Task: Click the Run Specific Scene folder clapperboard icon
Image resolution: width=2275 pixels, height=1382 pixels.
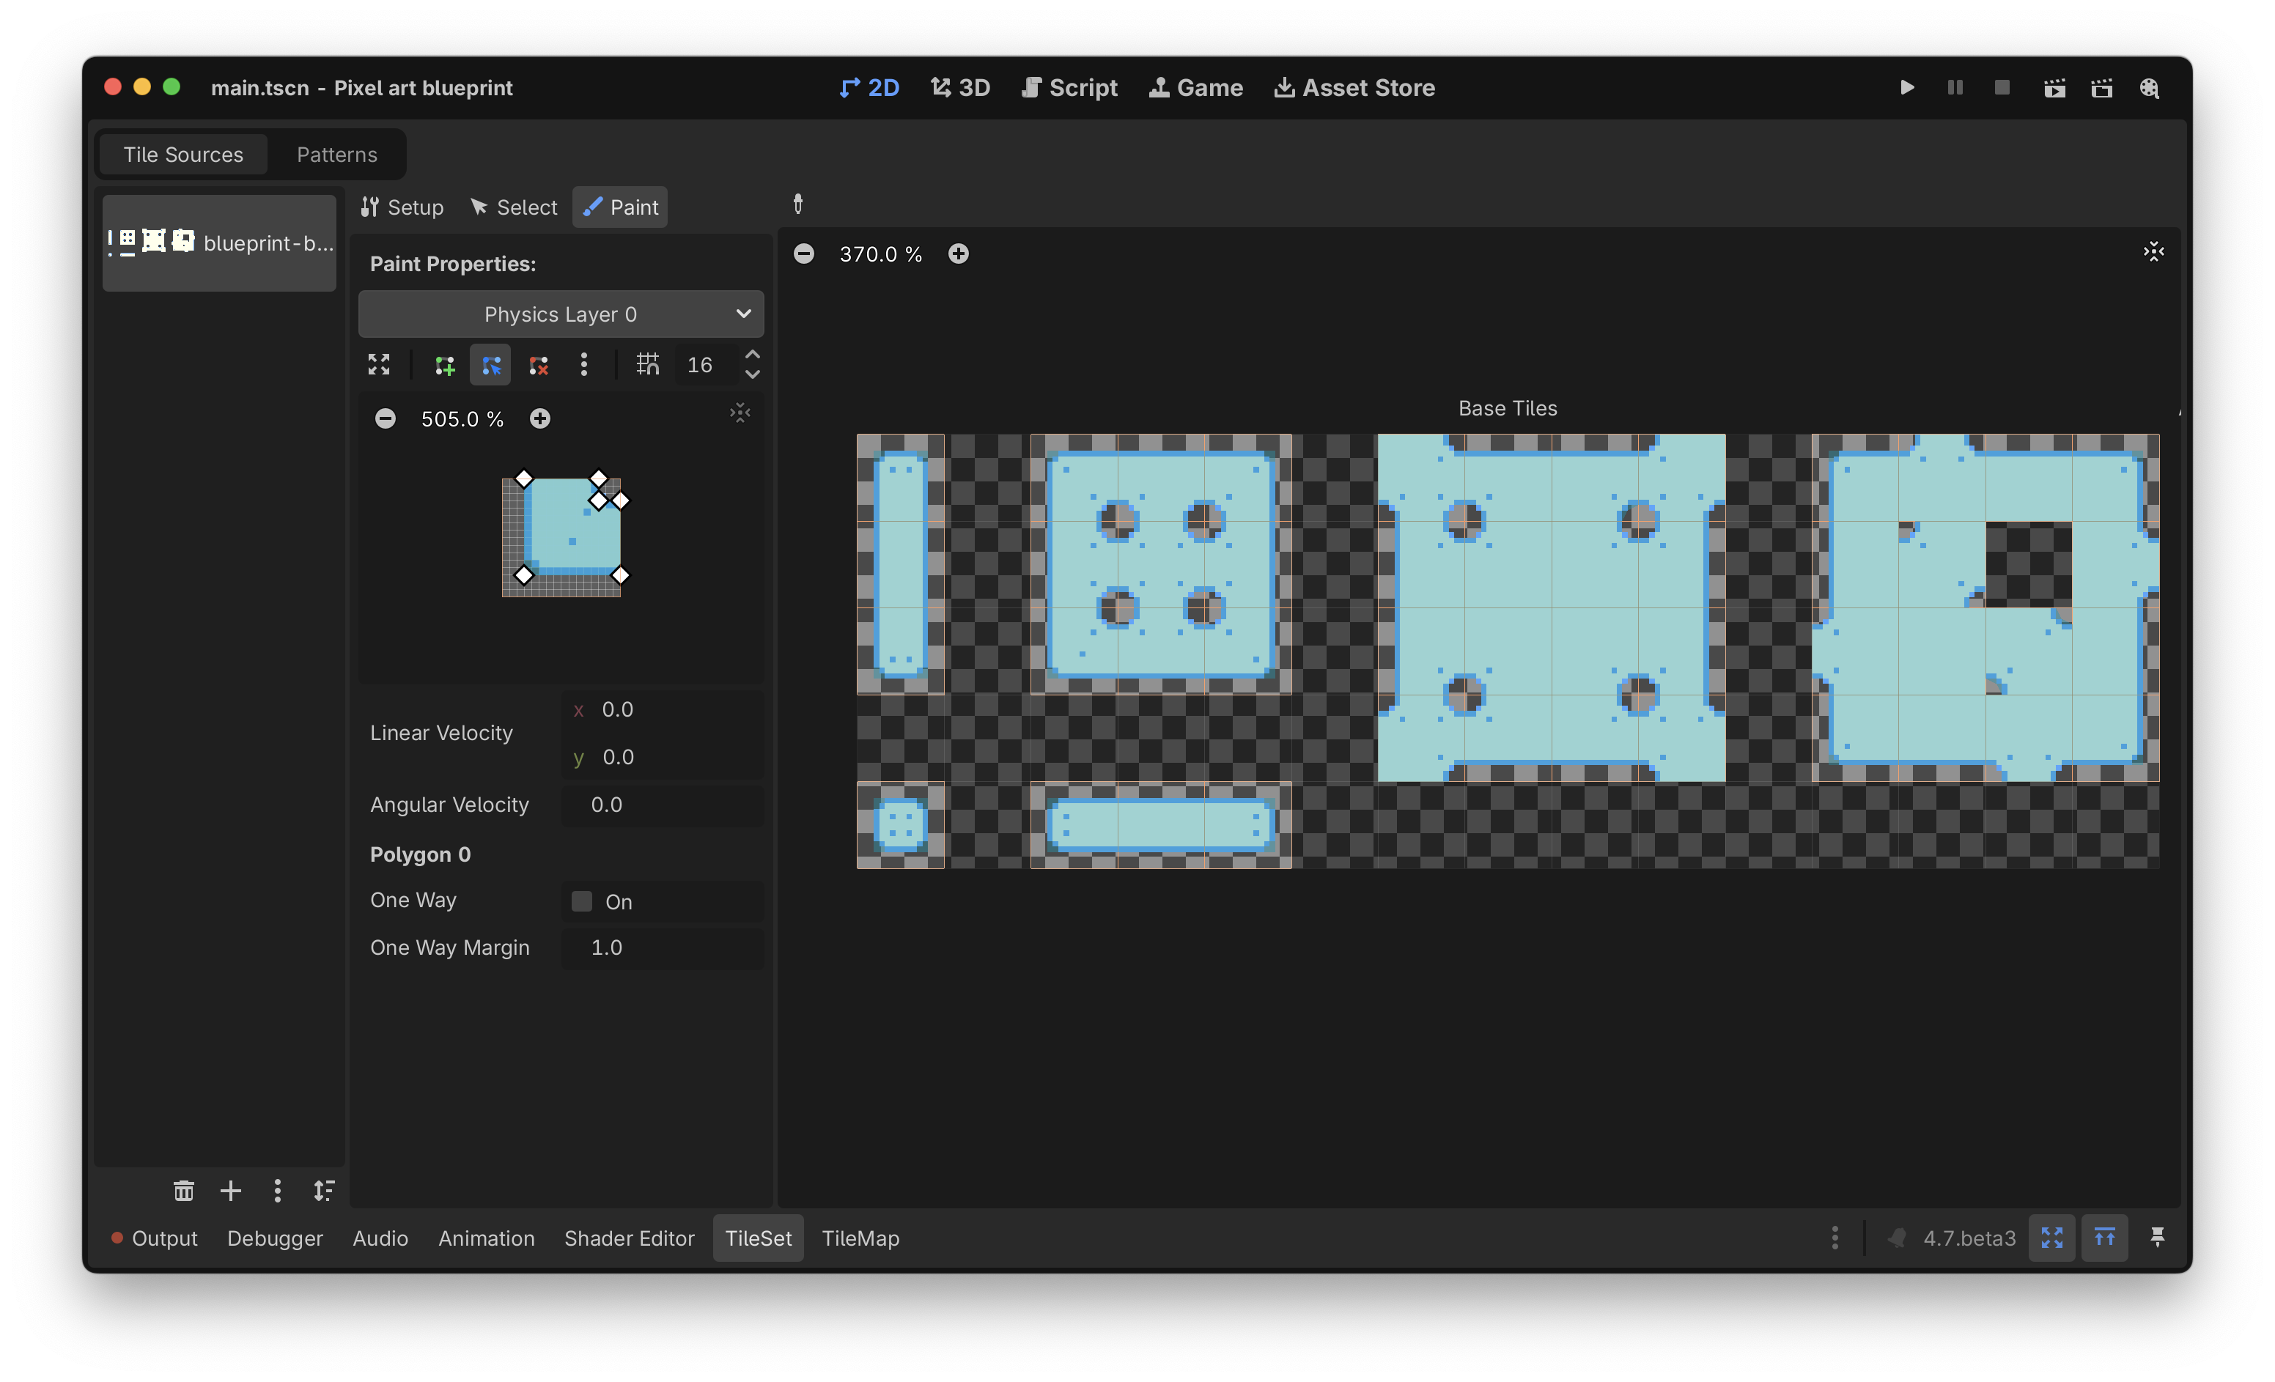Action: [x=2101, y=88]
